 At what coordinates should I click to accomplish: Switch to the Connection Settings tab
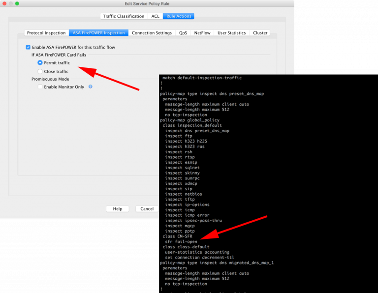(x=152, y=33)
